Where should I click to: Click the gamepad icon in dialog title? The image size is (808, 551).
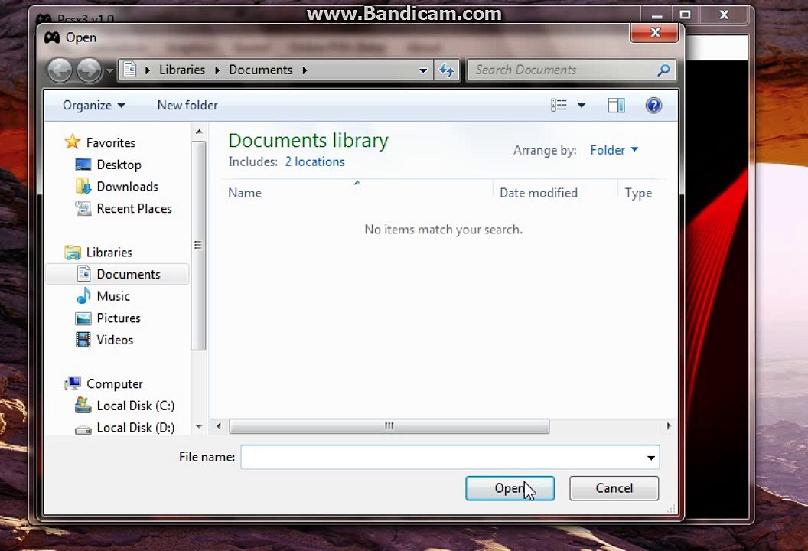[52, 37]
